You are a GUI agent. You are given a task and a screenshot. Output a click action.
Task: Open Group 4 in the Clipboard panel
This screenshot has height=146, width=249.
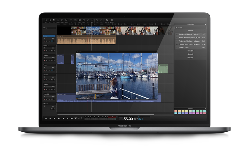[190, 58]
